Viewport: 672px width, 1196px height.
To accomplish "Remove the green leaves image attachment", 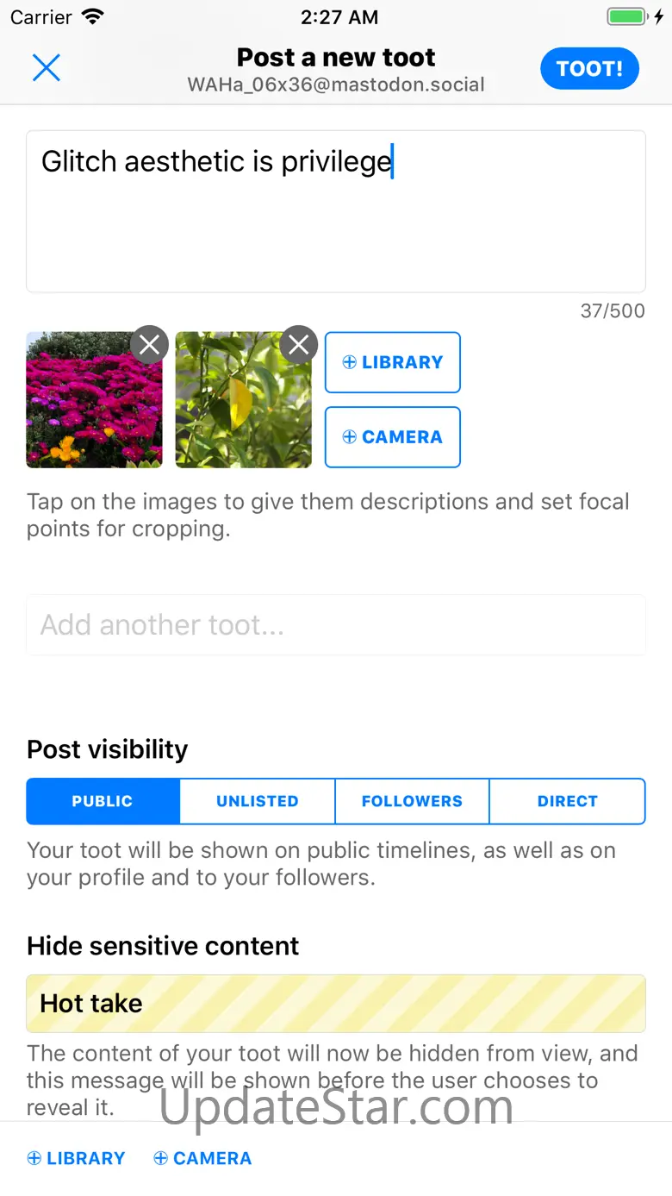I will 298,345.
